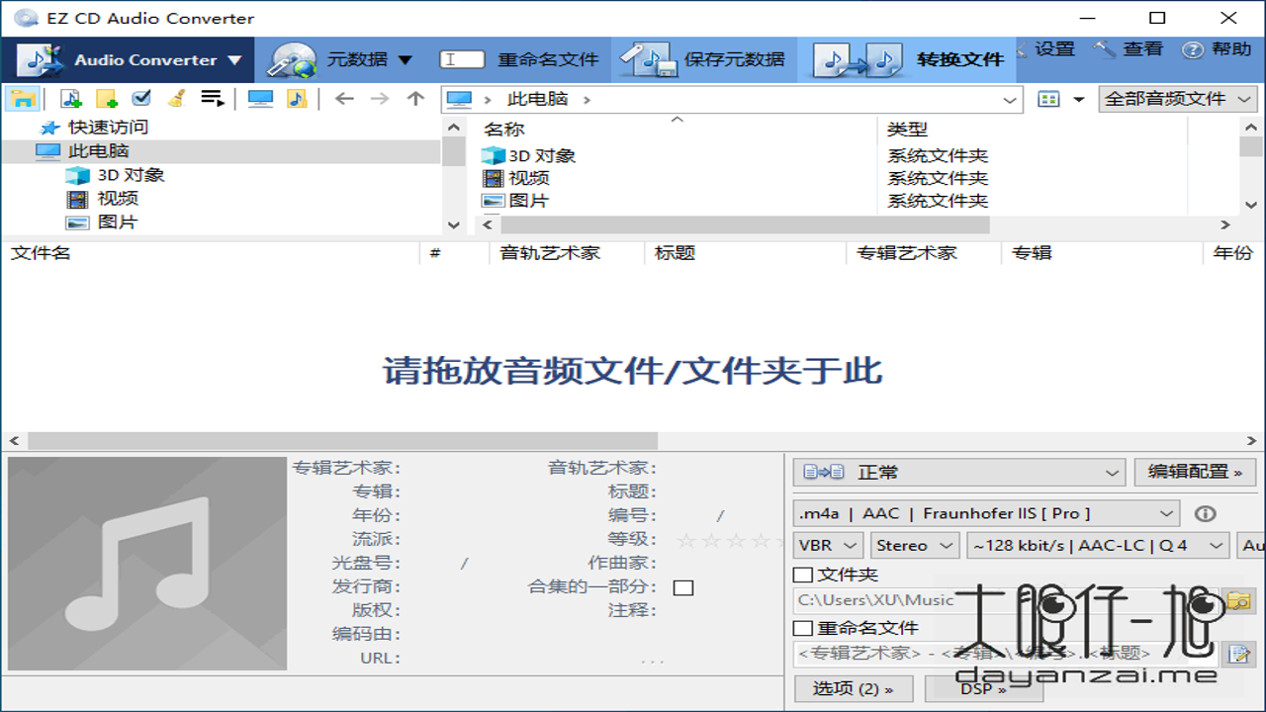
Task: Click the 文件名 column header
Action: [41, 253]
